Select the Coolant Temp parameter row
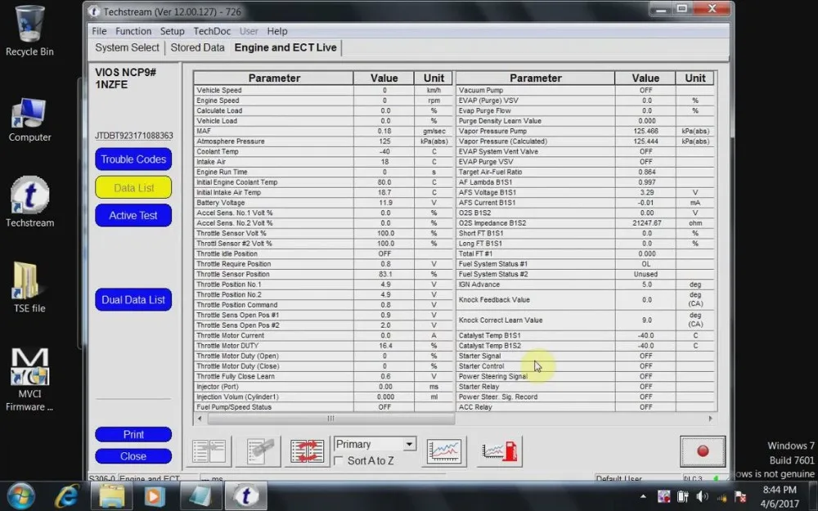The height and width of the screenshot is (511, 818). click(x=323, y=152)
